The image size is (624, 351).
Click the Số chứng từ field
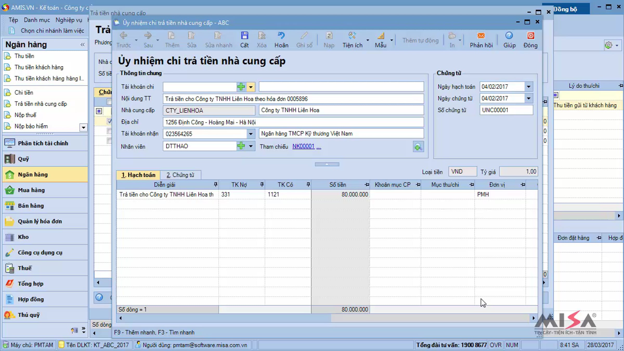click(x=506, y=110)
